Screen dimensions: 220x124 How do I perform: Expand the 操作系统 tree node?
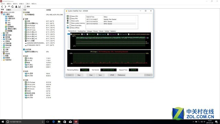click(1, 35)
